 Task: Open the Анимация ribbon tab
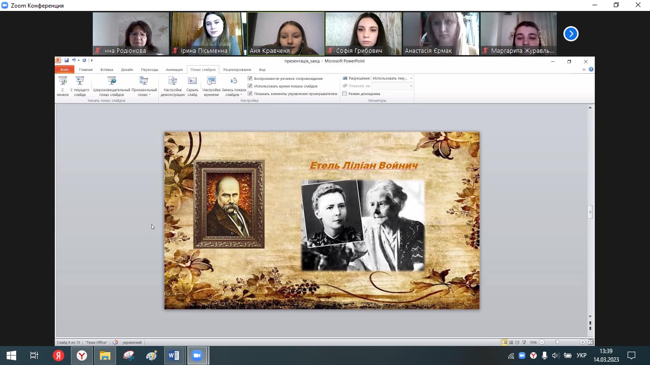174,70
